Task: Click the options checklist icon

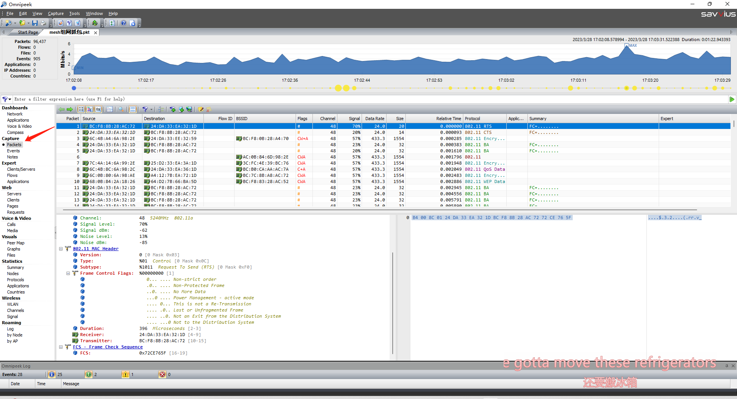Action: point(112,23)
